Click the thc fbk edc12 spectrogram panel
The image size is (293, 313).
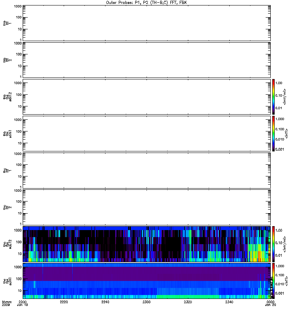[x=147, y=244]
